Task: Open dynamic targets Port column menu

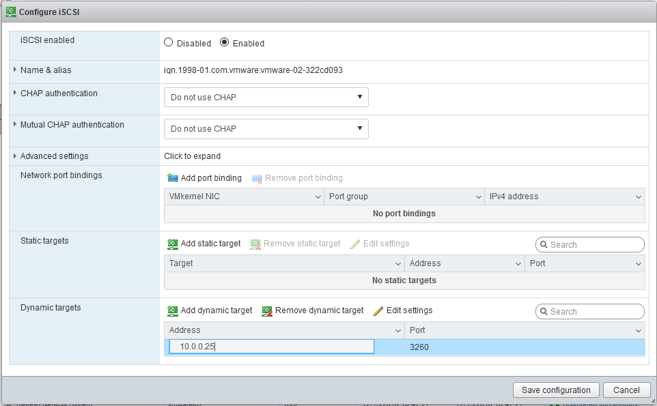Action: (x=639, y=331)
